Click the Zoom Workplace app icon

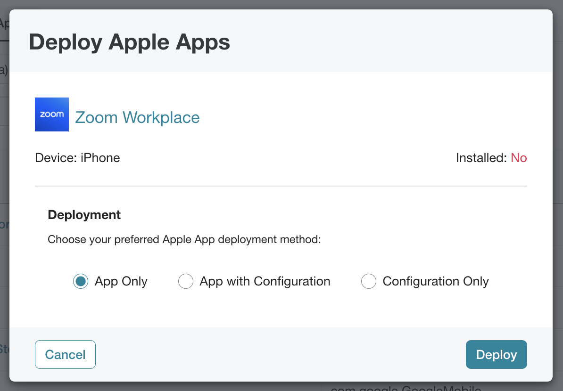click(52, 114)
